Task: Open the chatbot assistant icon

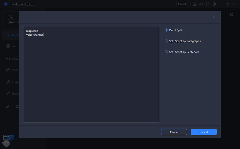Action: pos(8,141)
